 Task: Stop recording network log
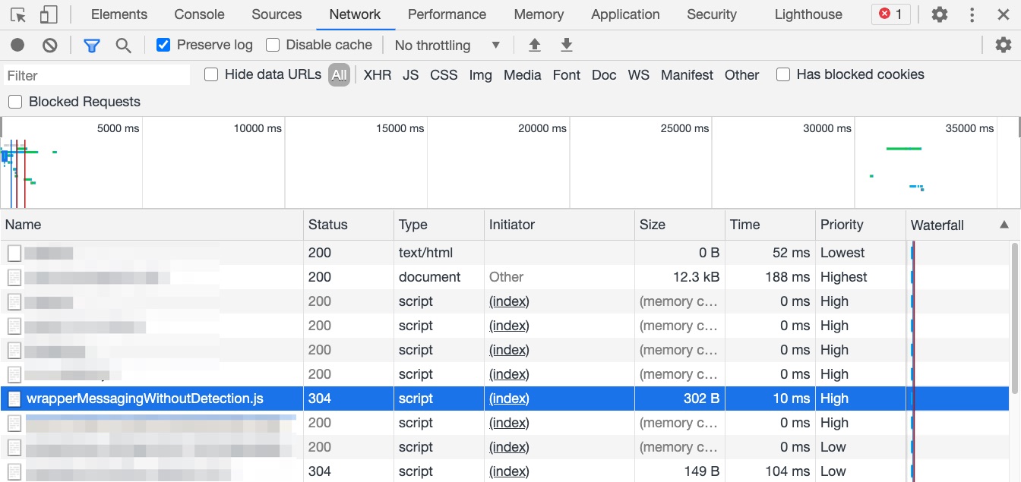tap(17, 45)
